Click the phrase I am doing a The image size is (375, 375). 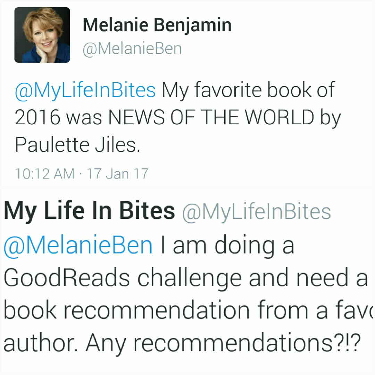tap(227, 245)
